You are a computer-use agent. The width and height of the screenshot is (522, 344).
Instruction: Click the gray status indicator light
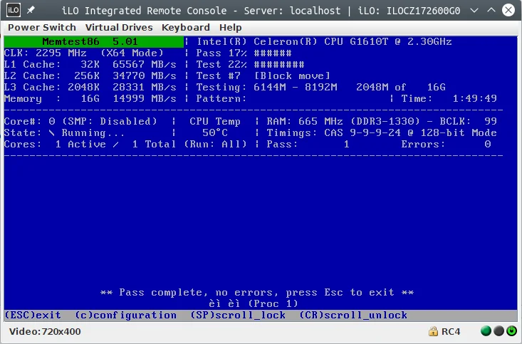498,331
